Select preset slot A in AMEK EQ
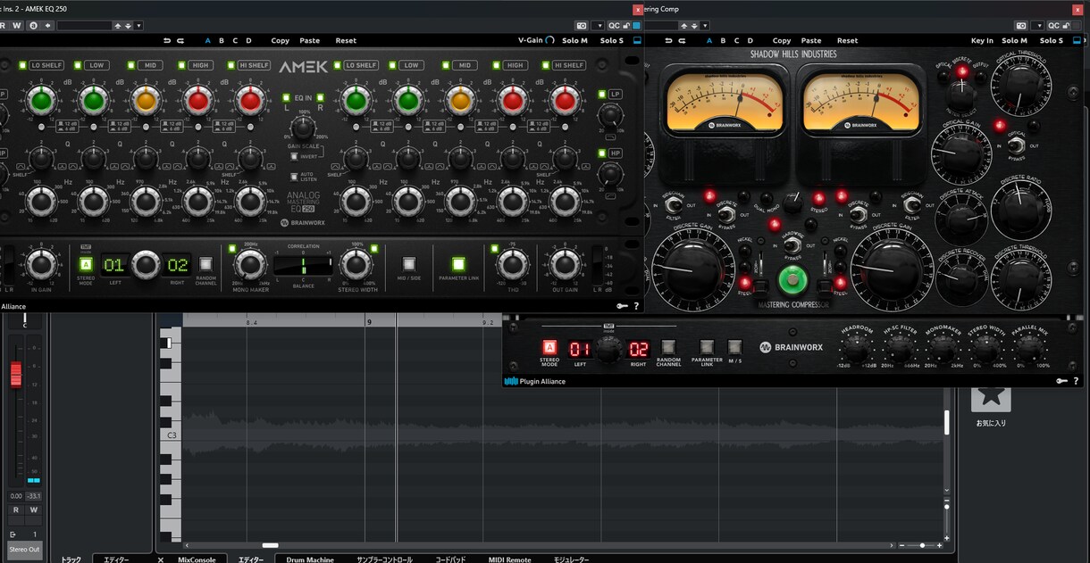 (x=208, y=40)
